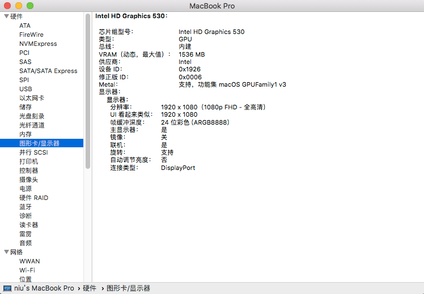Open the 电源 power entry
Screen dimensions: 424x294
(x=26, y=189)
